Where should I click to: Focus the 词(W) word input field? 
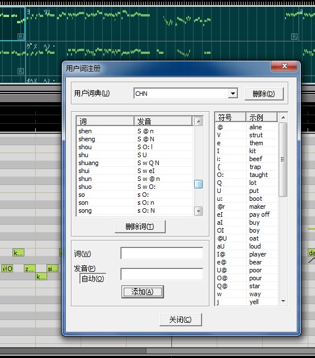point(162,253)
